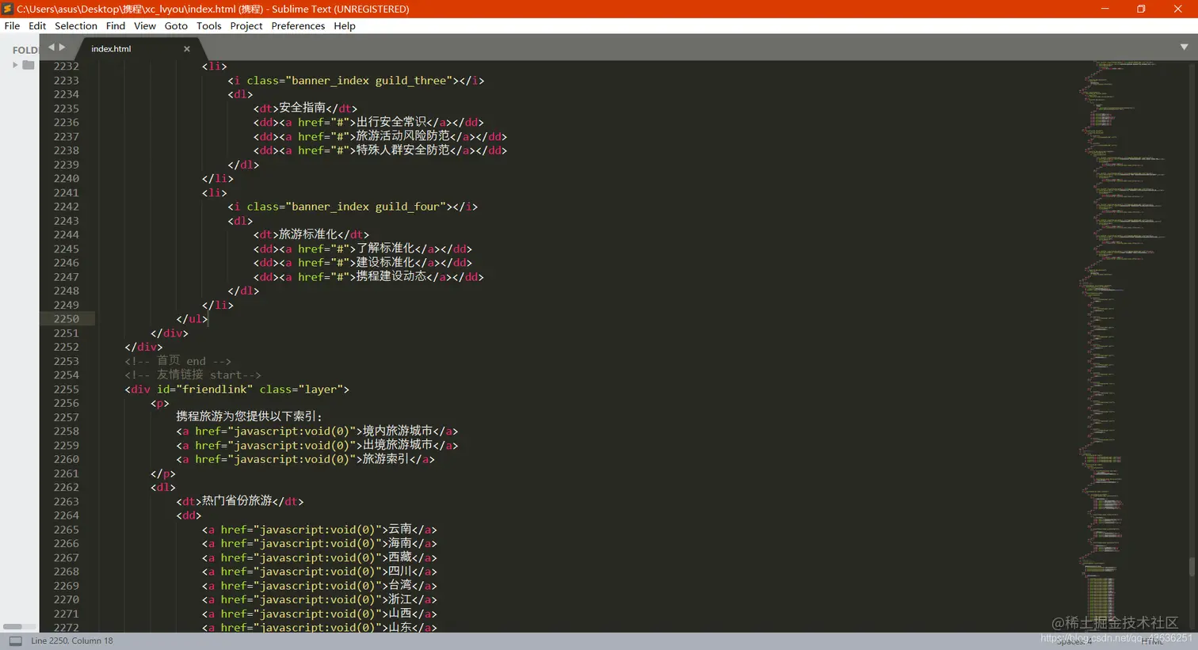
Task: Place cursor on 云南 link text
Action: point(400,530)
